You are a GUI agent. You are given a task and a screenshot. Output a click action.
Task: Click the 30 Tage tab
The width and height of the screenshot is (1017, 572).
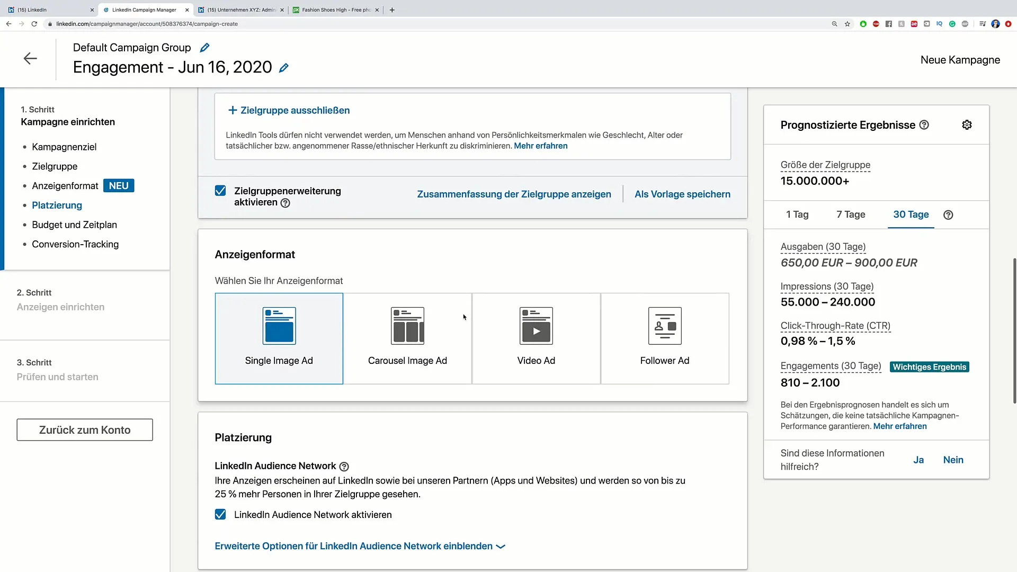point(911,215)
